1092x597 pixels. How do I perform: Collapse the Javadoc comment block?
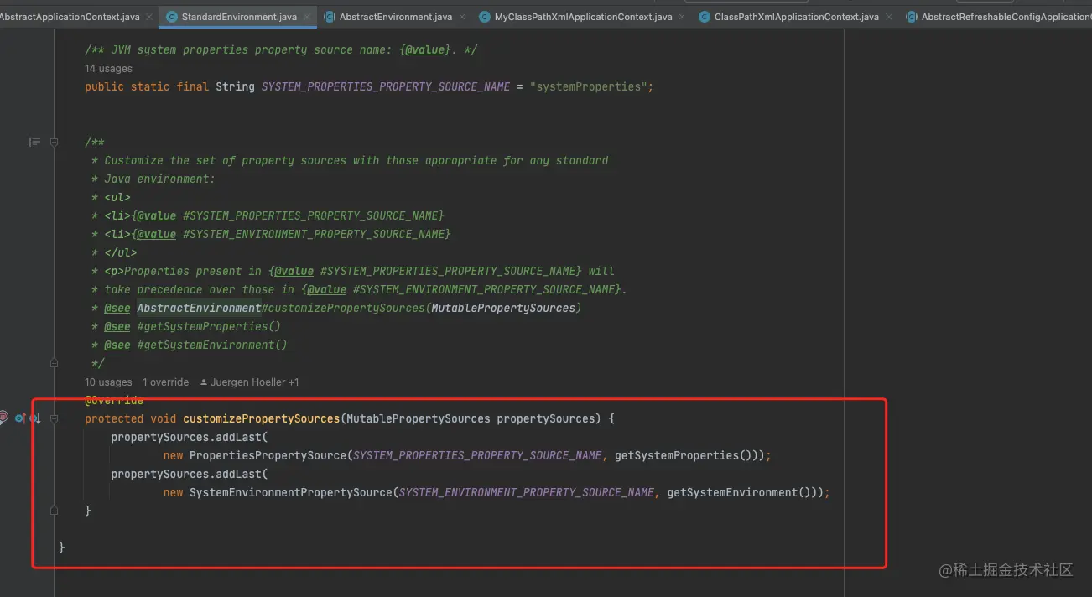click(54, 142)
